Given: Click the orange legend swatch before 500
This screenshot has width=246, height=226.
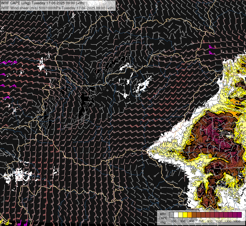Looking at the screenshot, I should tap(189, 215).
